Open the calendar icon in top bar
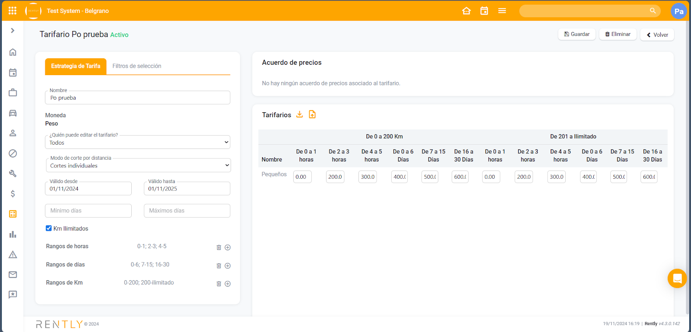Screen dimensions: 691x332 coord(484,11)
